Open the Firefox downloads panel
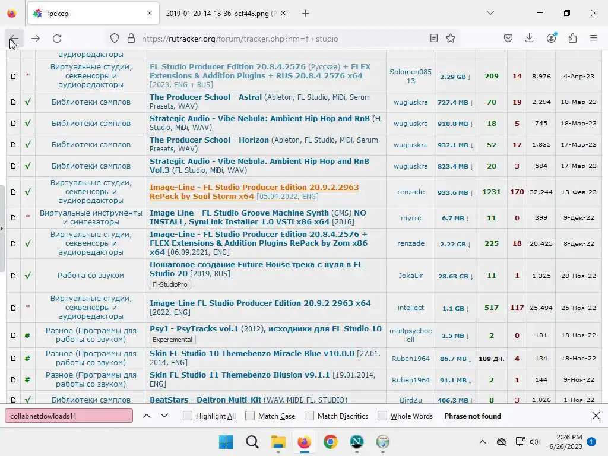 coord(529,38)
